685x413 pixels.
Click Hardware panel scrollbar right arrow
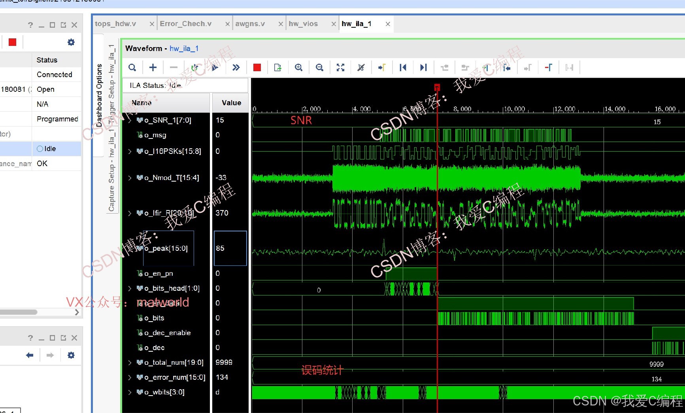(77, 312)
